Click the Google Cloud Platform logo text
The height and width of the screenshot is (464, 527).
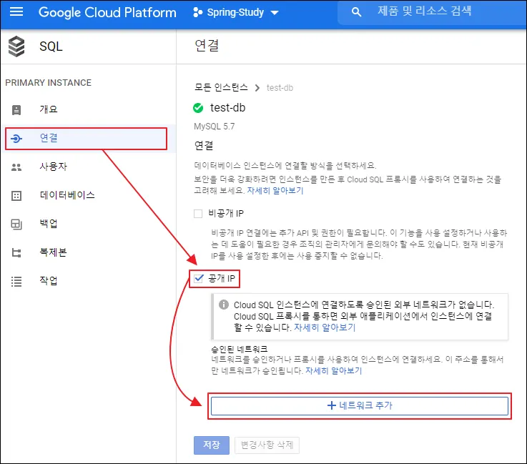point(107,13)
